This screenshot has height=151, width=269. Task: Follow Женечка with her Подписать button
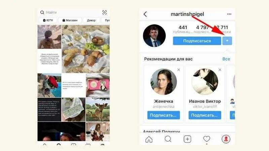tap(163, 115)
